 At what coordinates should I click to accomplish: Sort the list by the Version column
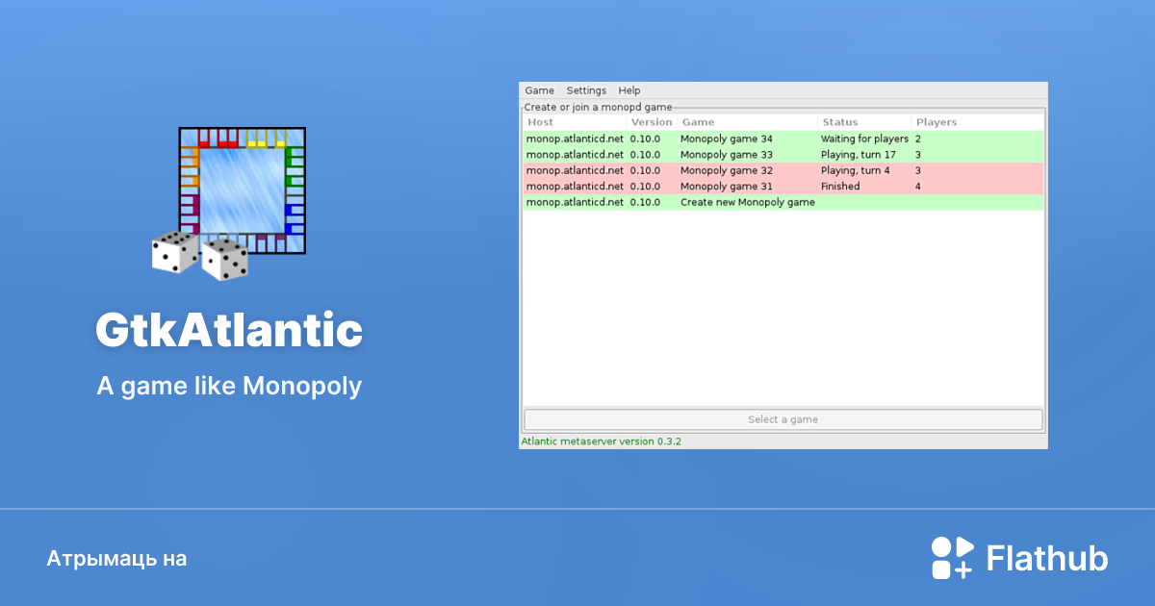click(652, 122)
